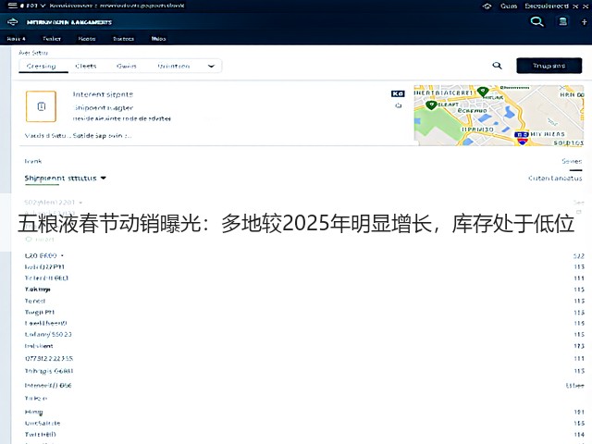Click the plus icon in the dark header
The height and width of the screenshot is (444, 592).
coord(584,22)
